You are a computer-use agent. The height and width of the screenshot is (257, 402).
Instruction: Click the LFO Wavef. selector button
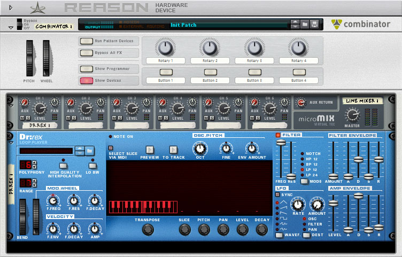coord(279,235)
